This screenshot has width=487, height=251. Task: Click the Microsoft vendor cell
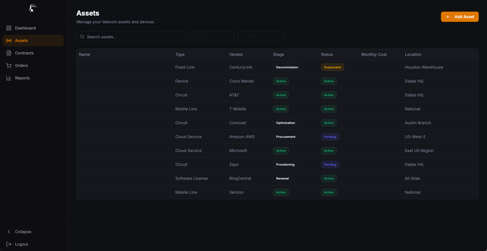[238, 151]
